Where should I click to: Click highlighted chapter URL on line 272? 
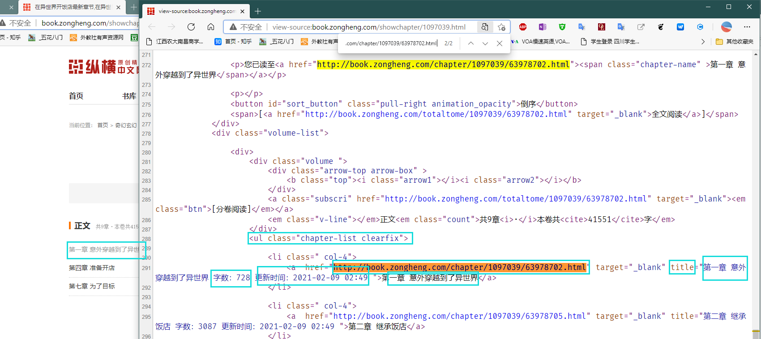443,64
